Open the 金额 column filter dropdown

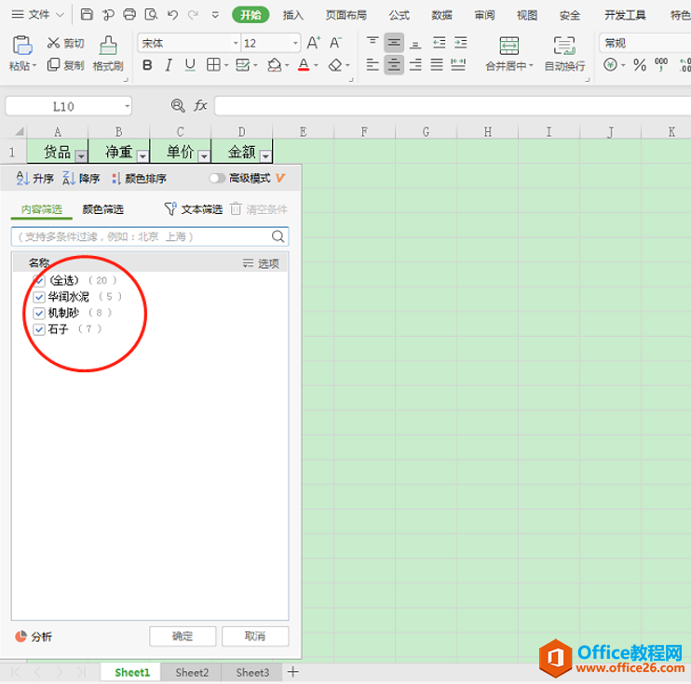pyautogui.click(x=265, y=156)
